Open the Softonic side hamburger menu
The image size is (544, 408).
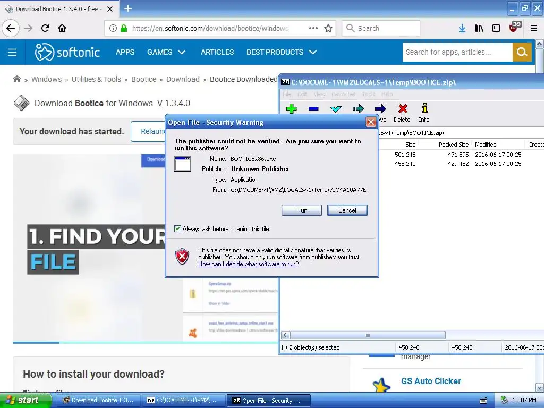click(12, 52)
